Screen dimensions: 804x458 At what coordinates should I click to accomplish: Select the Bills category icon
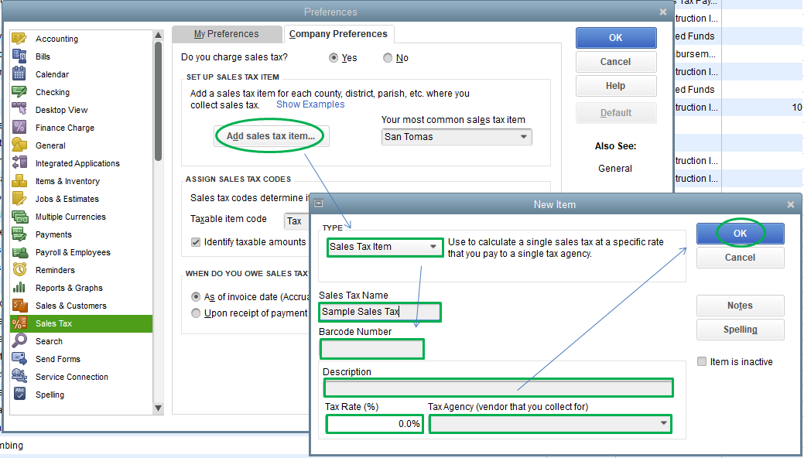[x=19, y=56]
